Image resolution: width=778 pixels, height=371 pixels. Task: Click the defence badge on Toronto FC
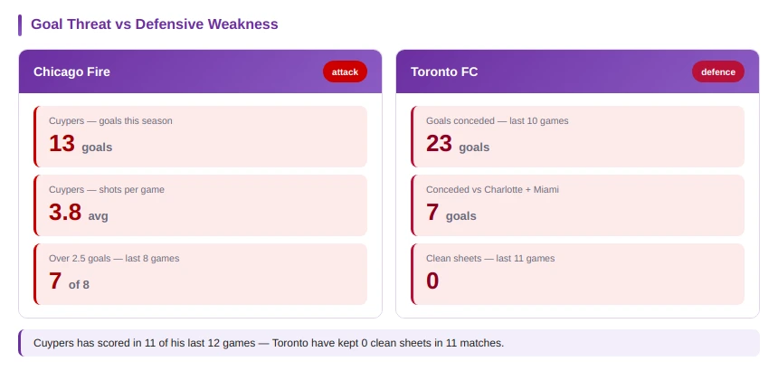(x=718, y=71)
